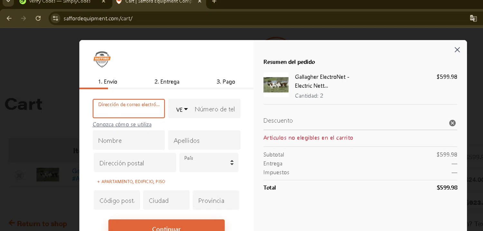Go to the 2. Entrega step

167,82
